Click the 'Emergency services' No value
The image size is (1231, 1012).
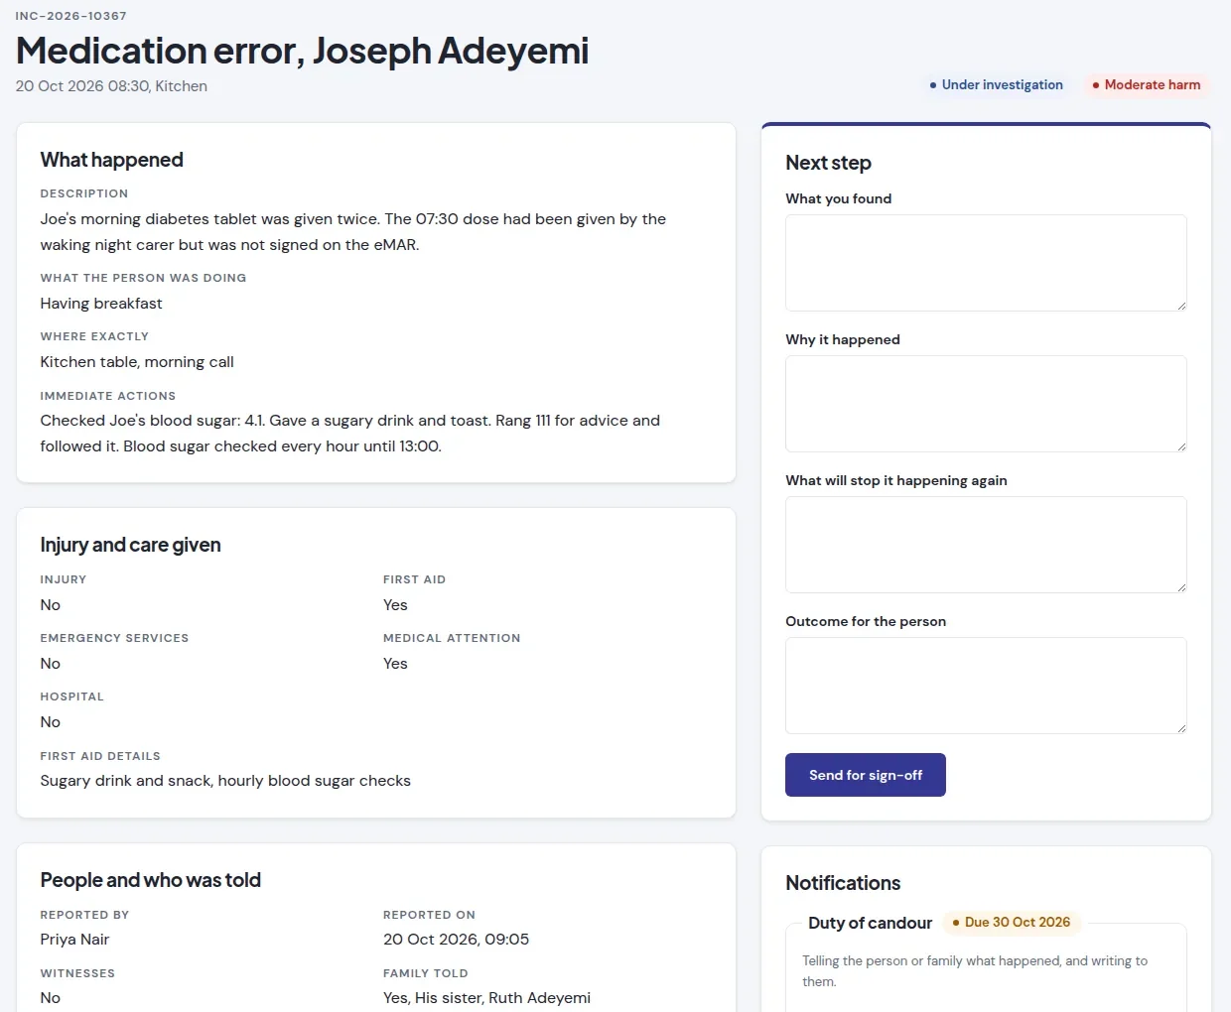click(51, 664)
